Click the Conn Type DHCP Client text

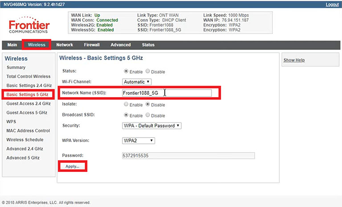coord(162,20)
